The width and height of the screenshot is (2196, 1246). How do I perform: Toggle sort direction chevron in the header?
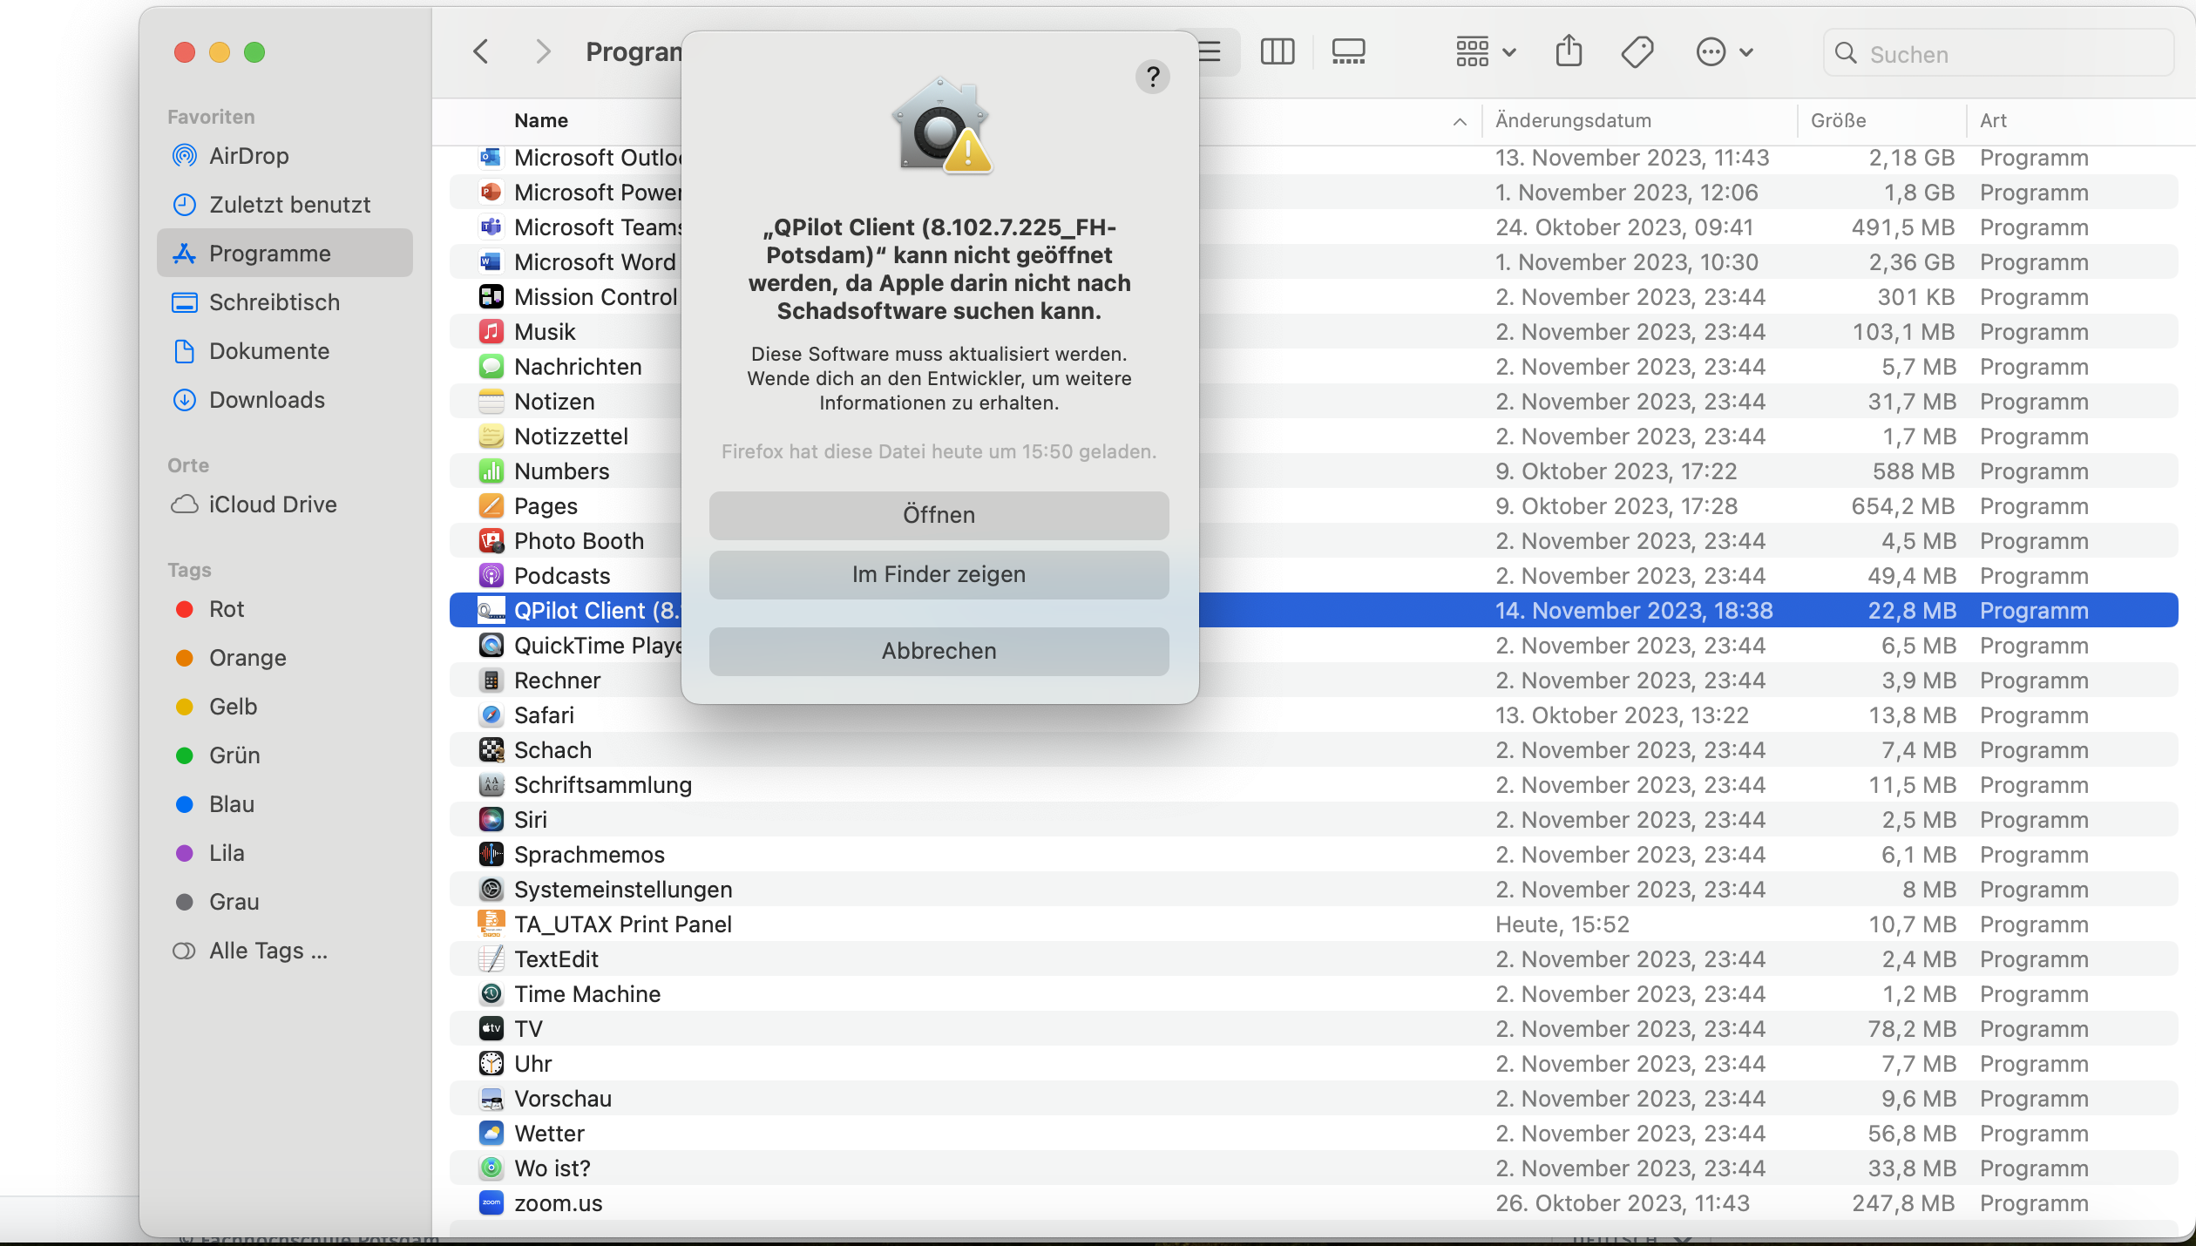click(1460, 122)
